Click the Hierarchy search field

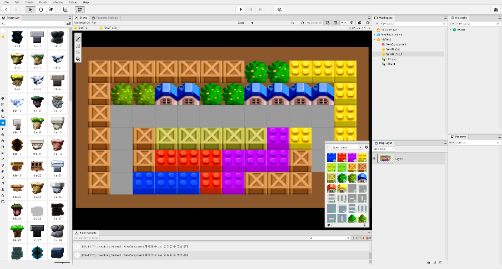click(x=478, y=24)
